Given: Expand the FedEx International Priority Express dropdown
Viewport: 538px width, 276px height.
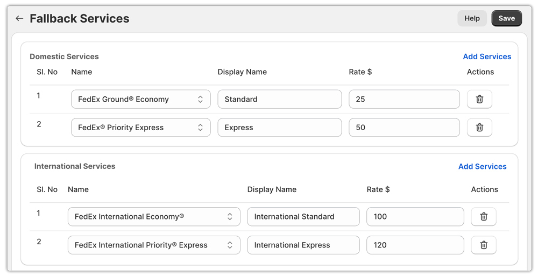Looking at the screenshot, I should (154, 245).
